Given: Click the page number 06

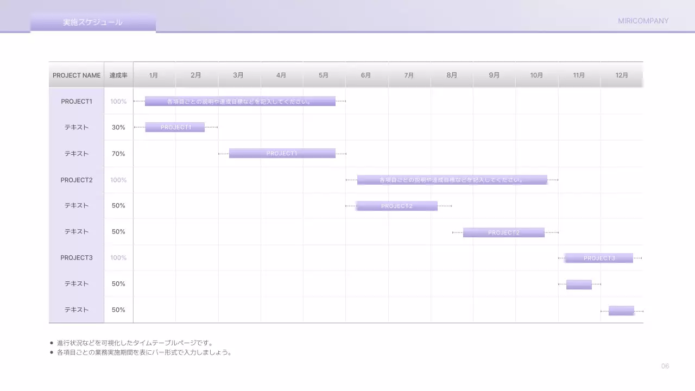Looking at the screenshot, I should [x=665, y=366].
